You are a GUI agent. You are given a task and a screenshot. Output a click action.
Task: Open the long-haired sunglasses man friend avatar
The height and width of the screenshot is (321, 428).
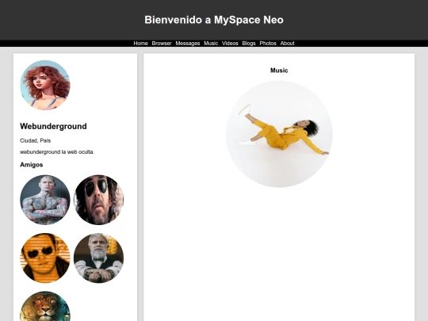[x=98, y=200]
